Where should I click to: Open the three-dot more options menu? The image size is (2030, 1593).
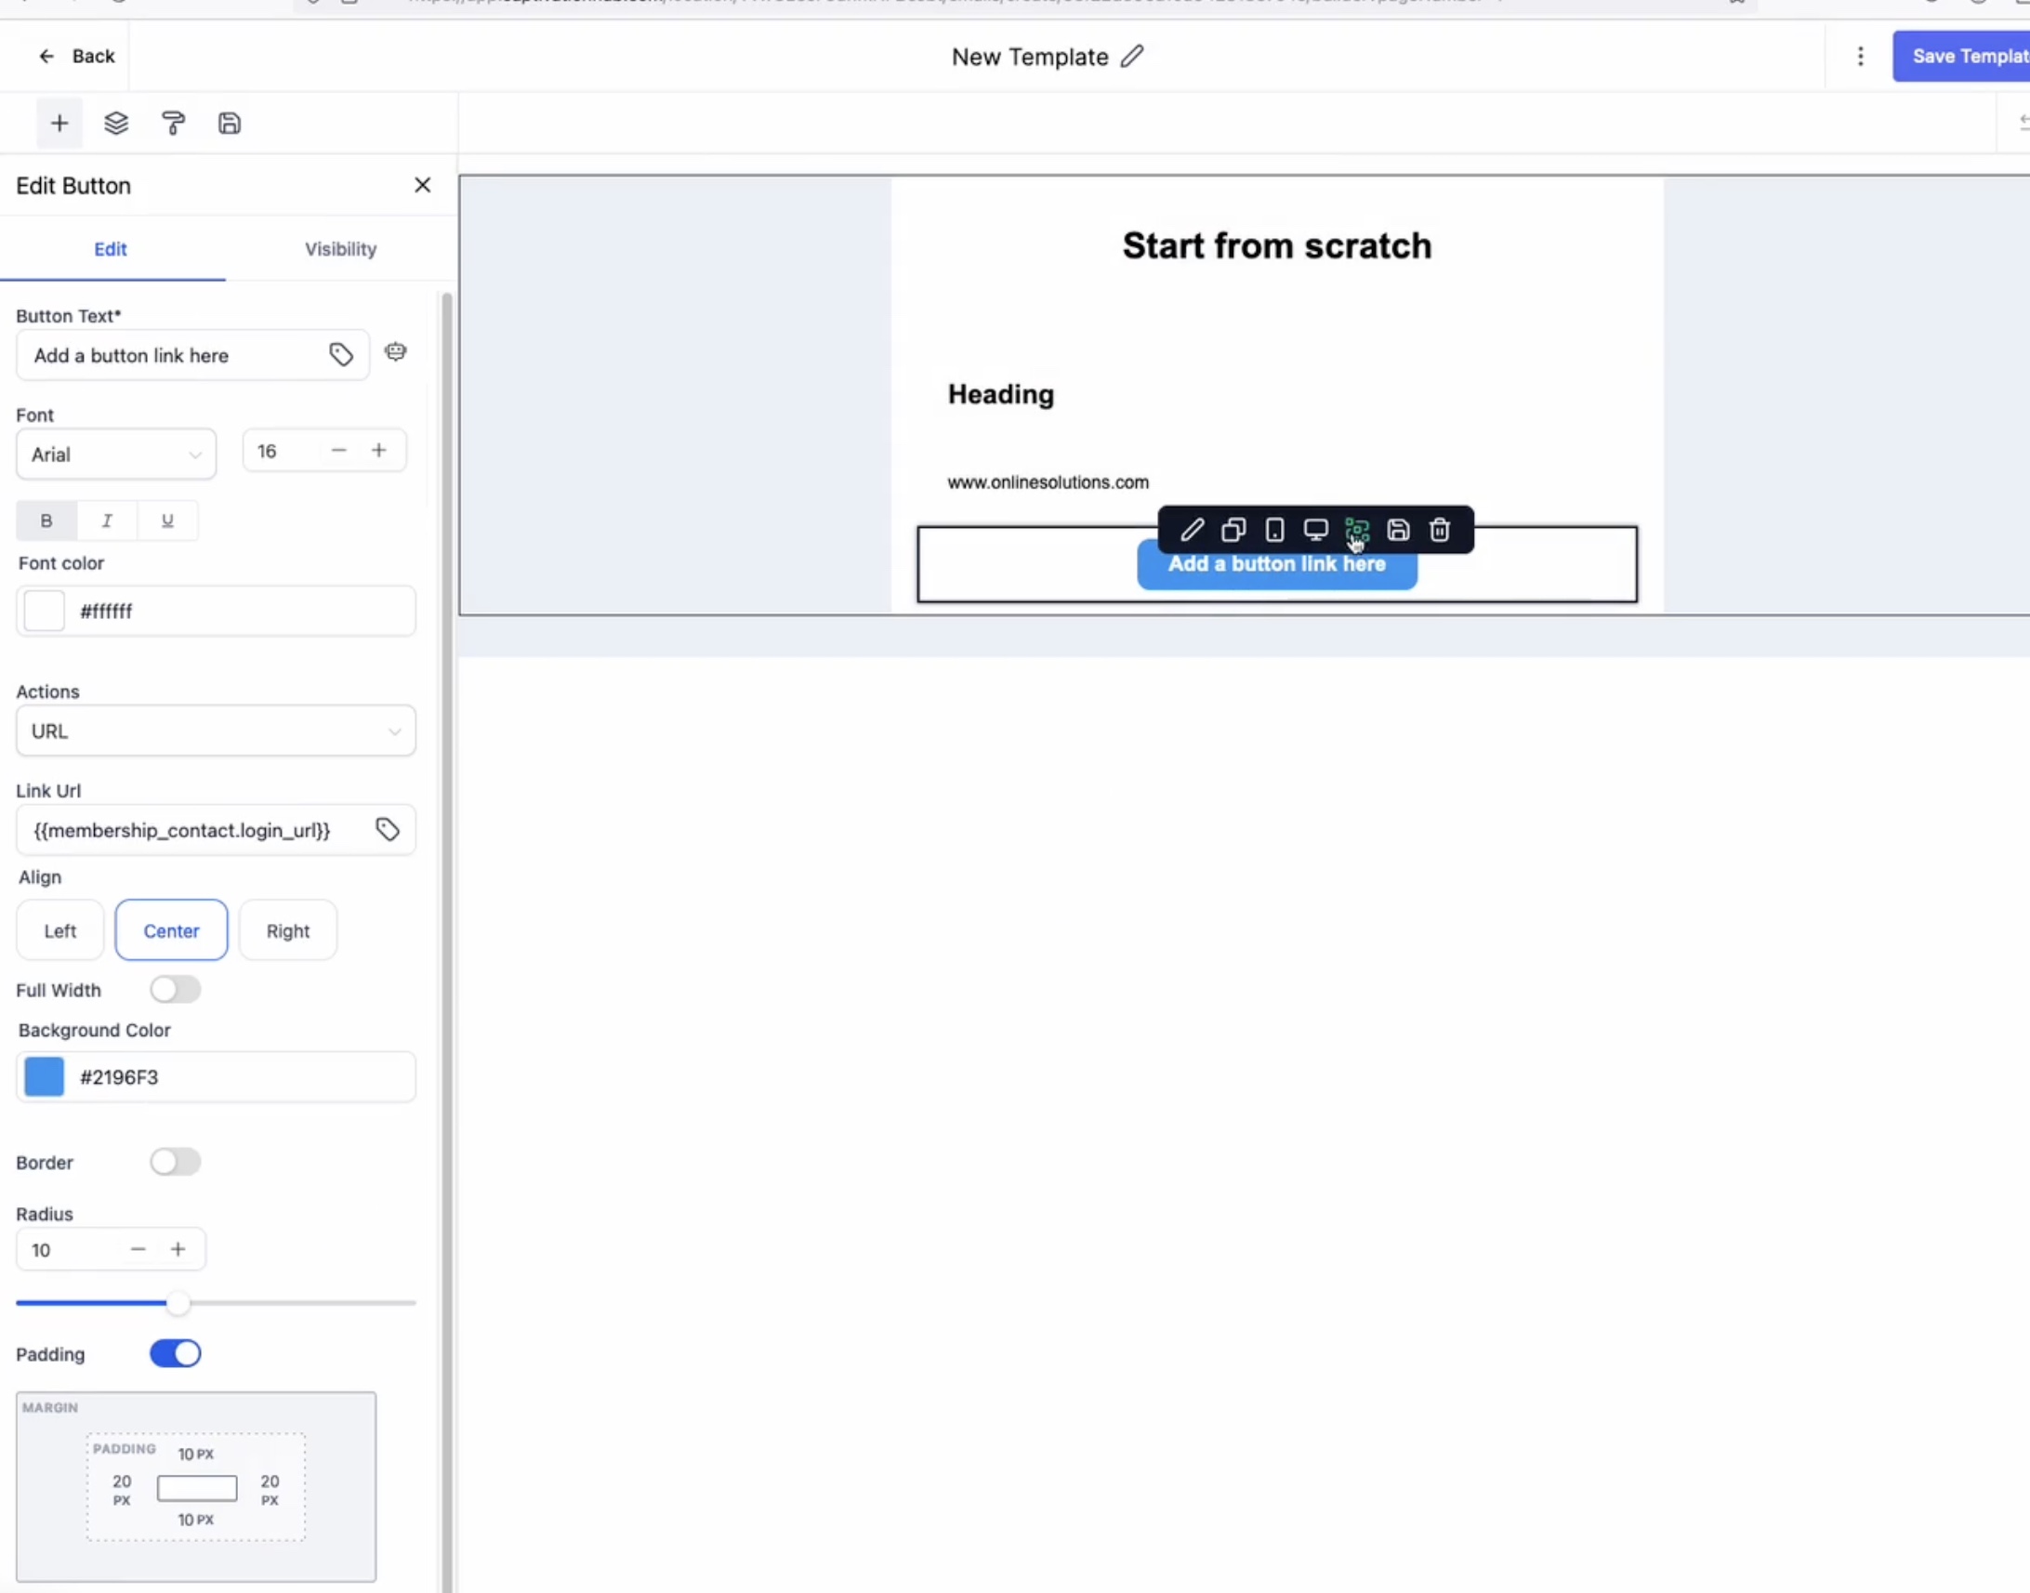[1860, 56]
